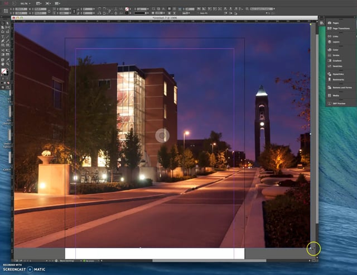Open the Links panel icon
Viewport: 357px width, 275px height.
click(x=329, y=36)
